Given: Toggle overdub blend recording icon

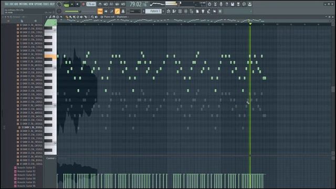Looking at the screenshot, I should (x=117, y=4).
